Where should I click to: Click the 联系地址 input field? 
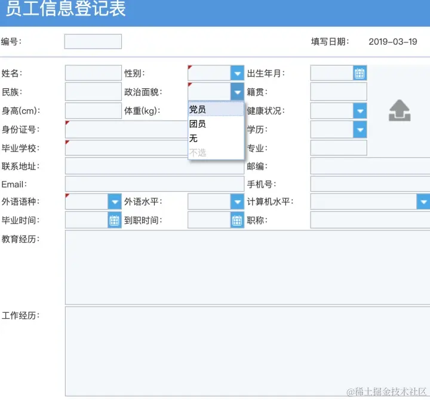tap(155, 166)
